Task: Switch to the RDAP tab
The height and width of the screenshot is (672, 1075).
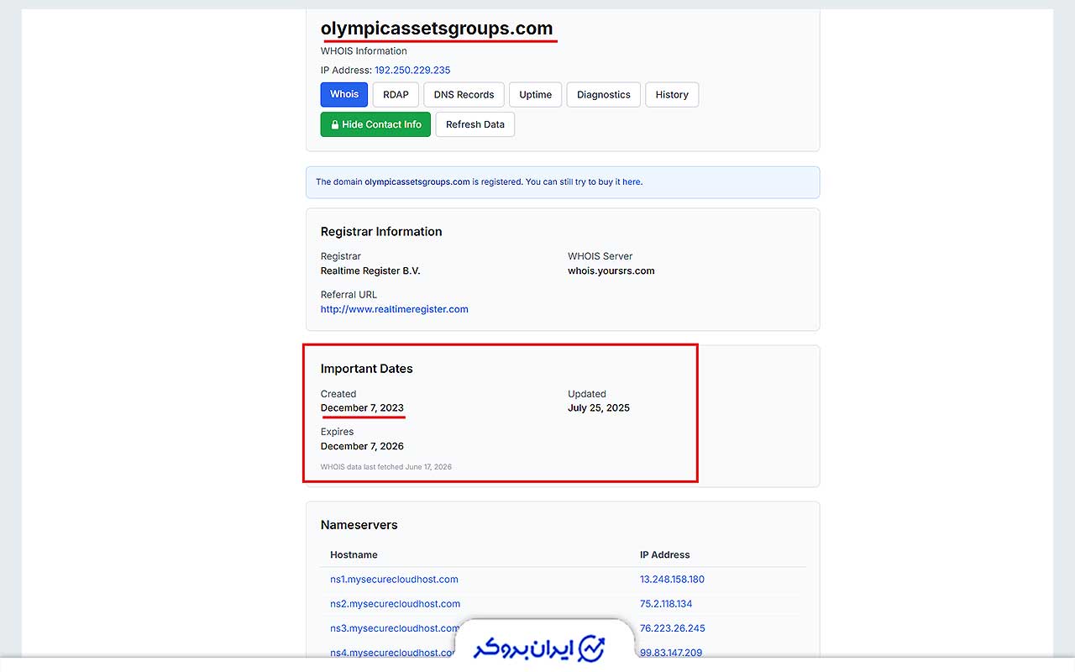Action: pyautogui.click(x=396, y=95)
